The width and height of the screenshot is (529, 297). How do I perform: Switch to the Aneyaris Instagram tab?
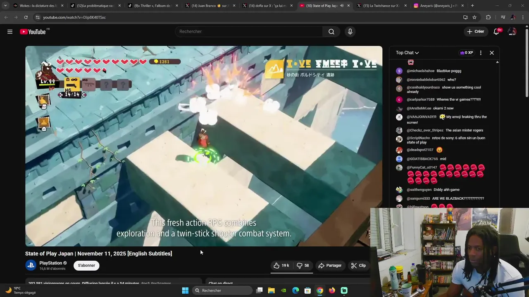[x=438, y=6]
